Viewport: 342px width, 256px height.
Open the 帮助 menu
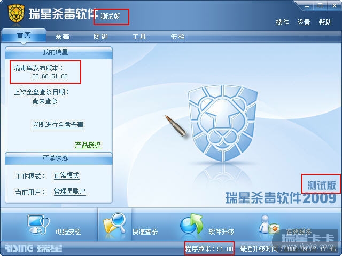(325, 22)
